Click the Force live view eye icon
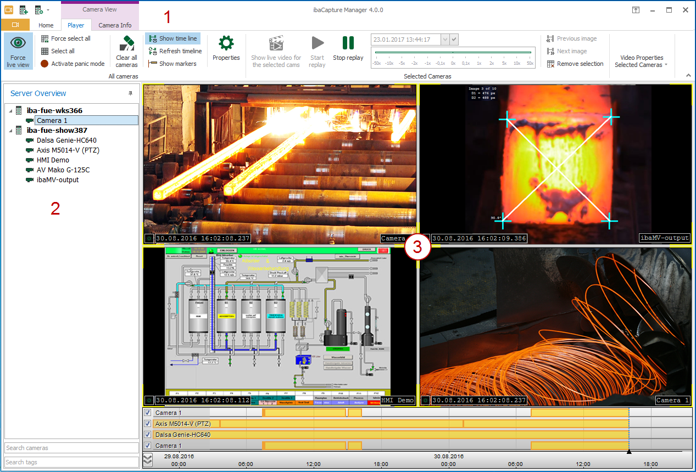Screen dimensions: 696x472 tap(18, 44)
